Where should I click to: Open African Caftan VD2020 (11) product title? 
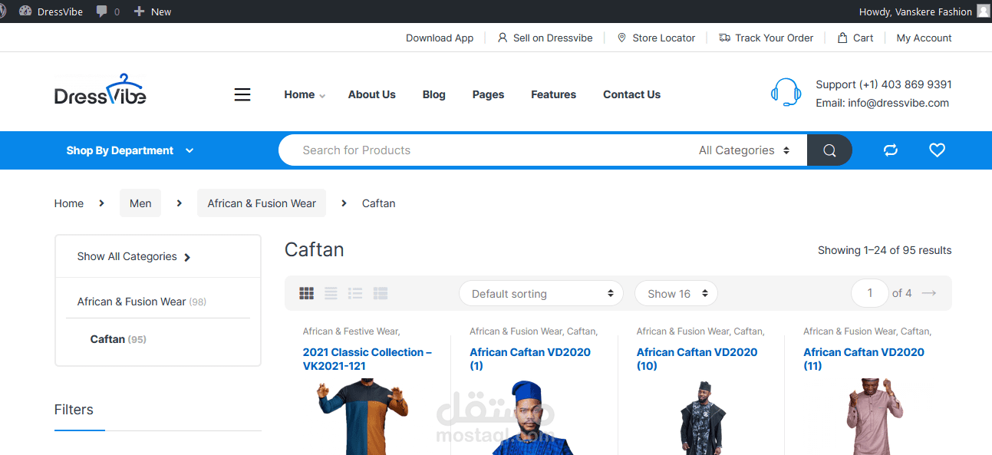click(x=864, y=359)
